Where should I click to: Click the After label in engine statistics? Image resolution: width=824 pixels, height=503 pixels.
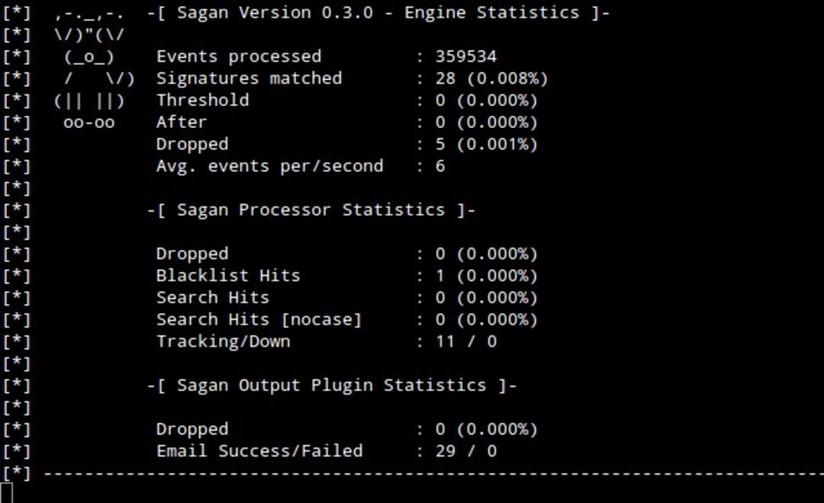tap(182, 123)
